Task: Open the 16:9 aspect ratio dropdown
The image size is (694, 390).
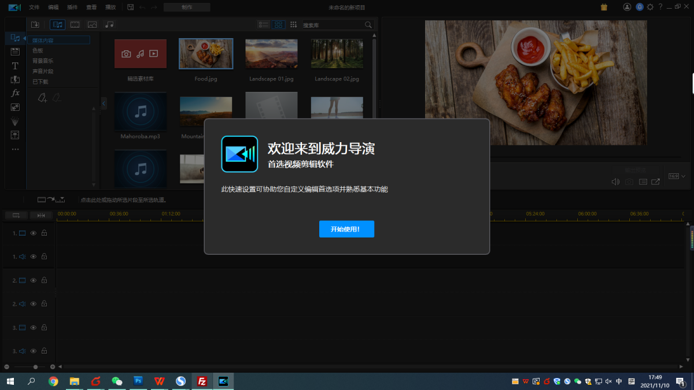Action: (677, 176)
